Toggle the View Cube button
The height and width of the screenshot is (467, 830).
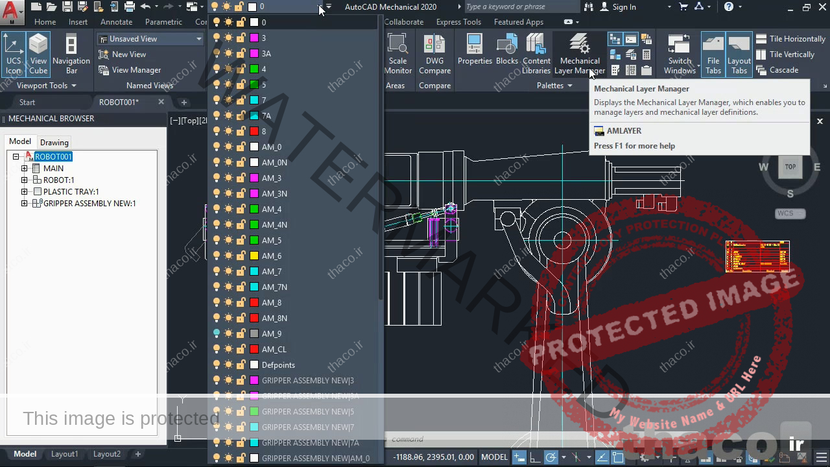point(38,54)
